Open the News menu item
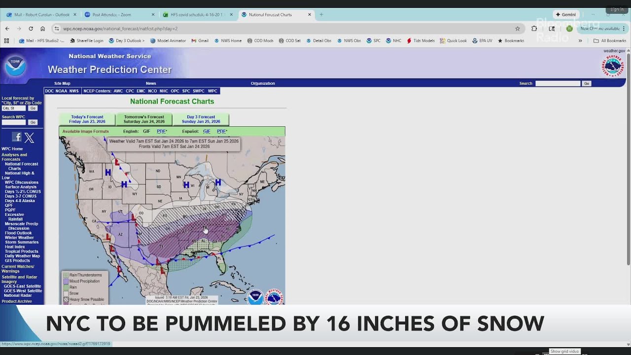 point(151,83)
